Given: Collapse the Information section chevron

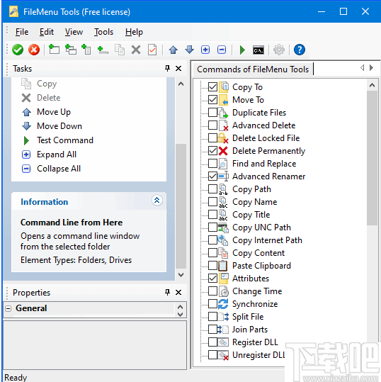Looking at the screenshot, I should [157, 201].
